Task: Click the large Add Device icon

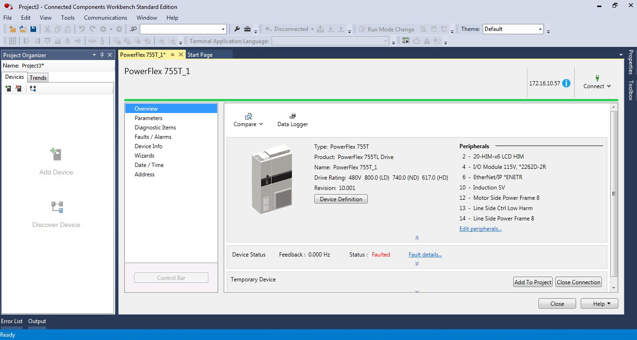Action: tap(56, 154)
